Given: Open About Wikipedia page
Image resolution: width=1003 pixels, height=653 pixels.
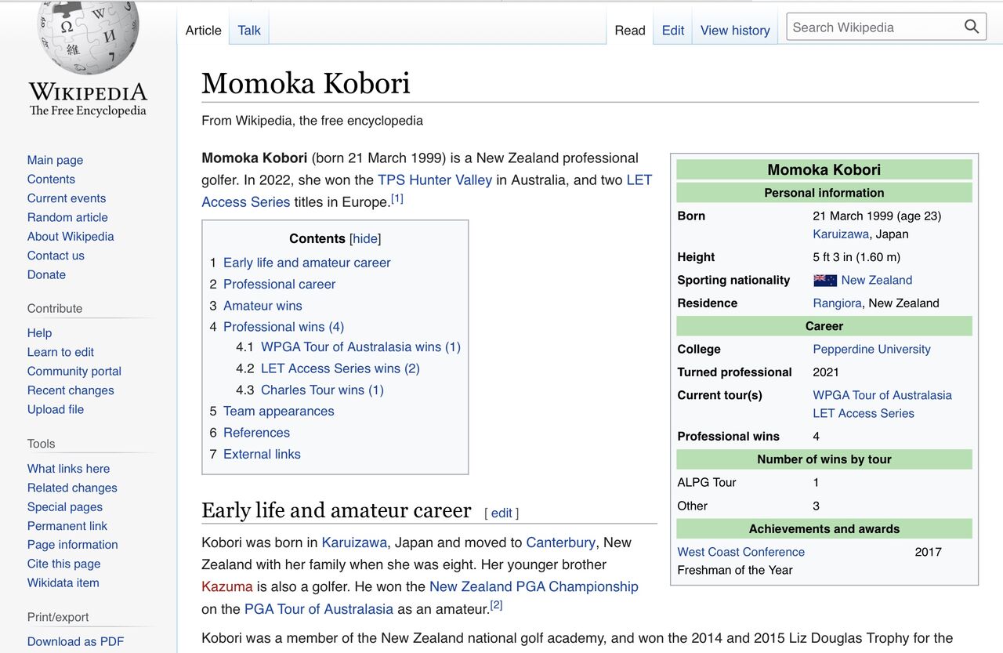Looking at the screenshot, I should [71, 236].
